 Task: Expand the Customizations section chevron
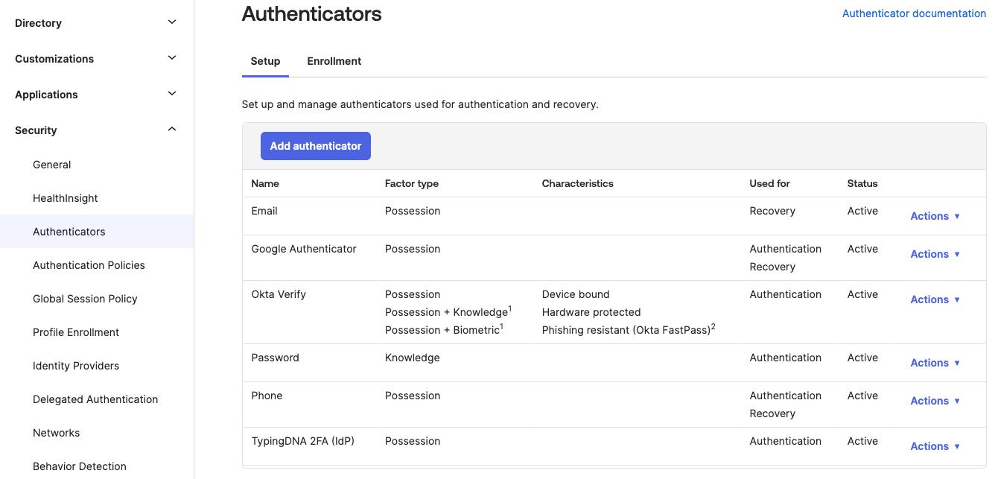click(172, 58)
